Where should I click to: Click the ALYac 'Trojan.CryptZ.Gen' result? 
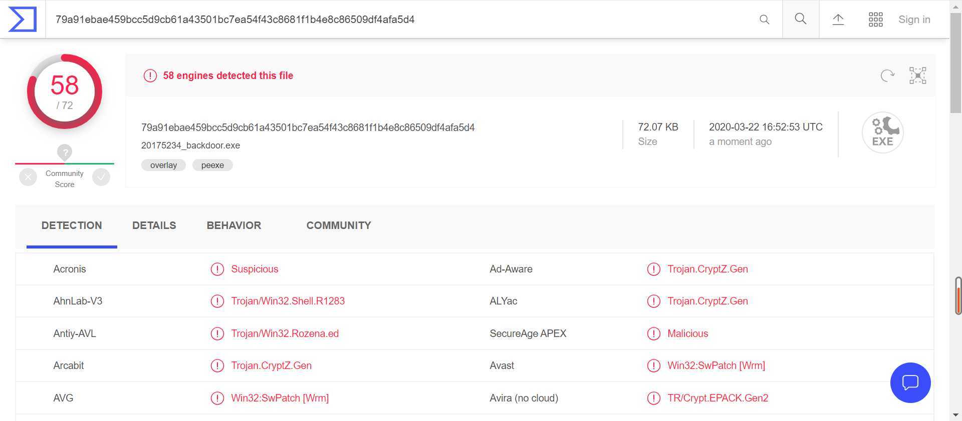click(x=707, y=301)
